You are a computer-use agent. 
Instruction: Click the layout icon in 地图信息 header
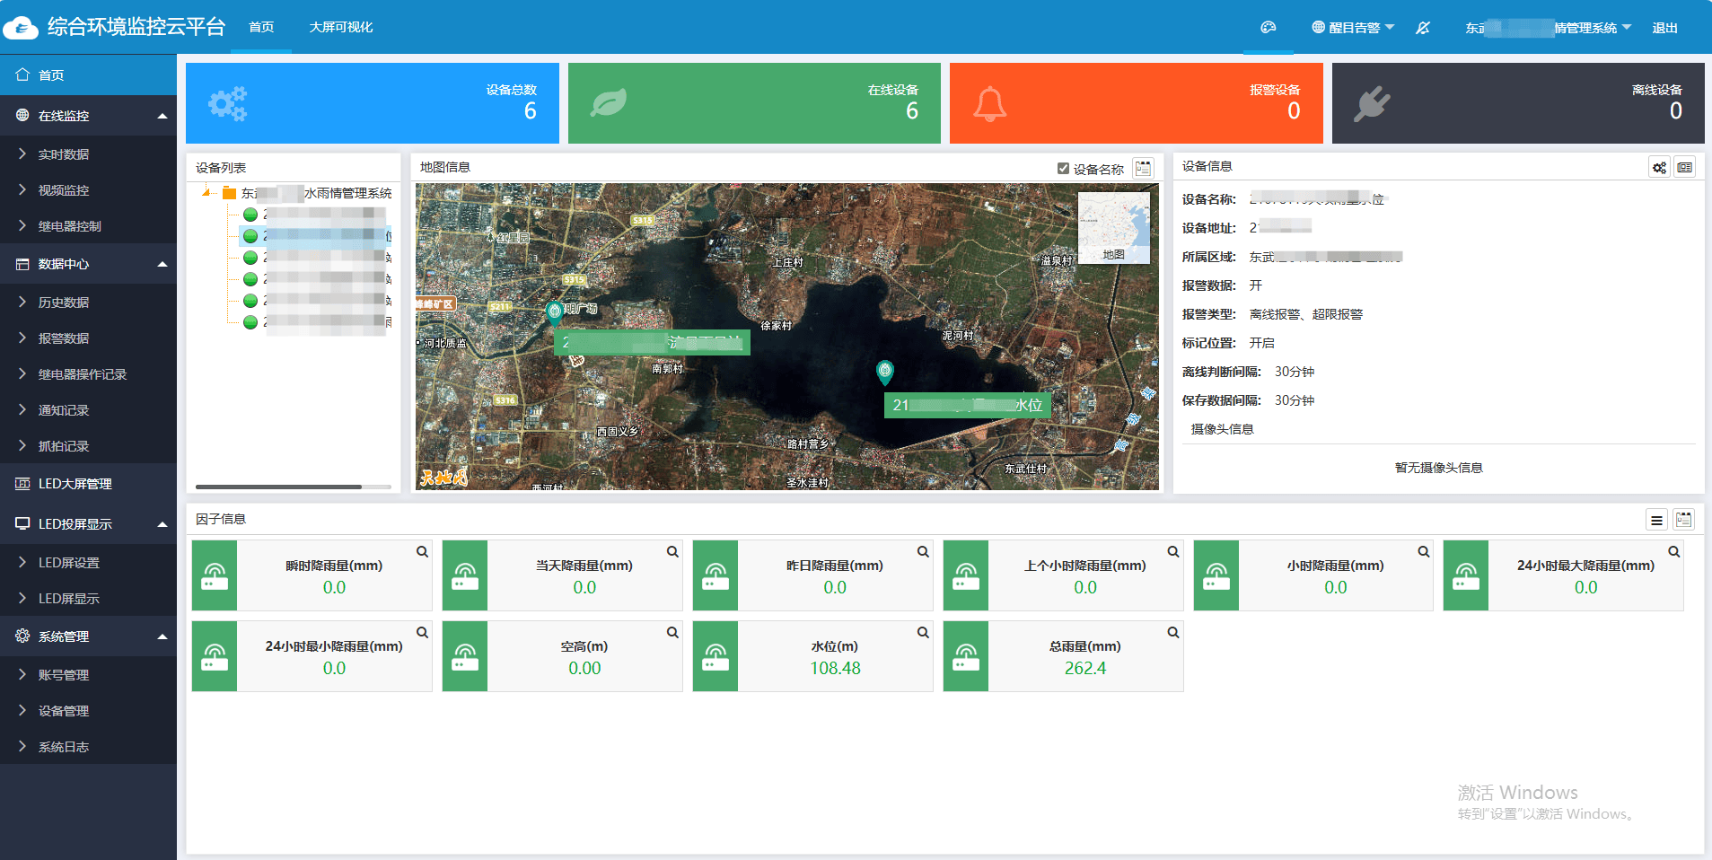point(1143,168)
